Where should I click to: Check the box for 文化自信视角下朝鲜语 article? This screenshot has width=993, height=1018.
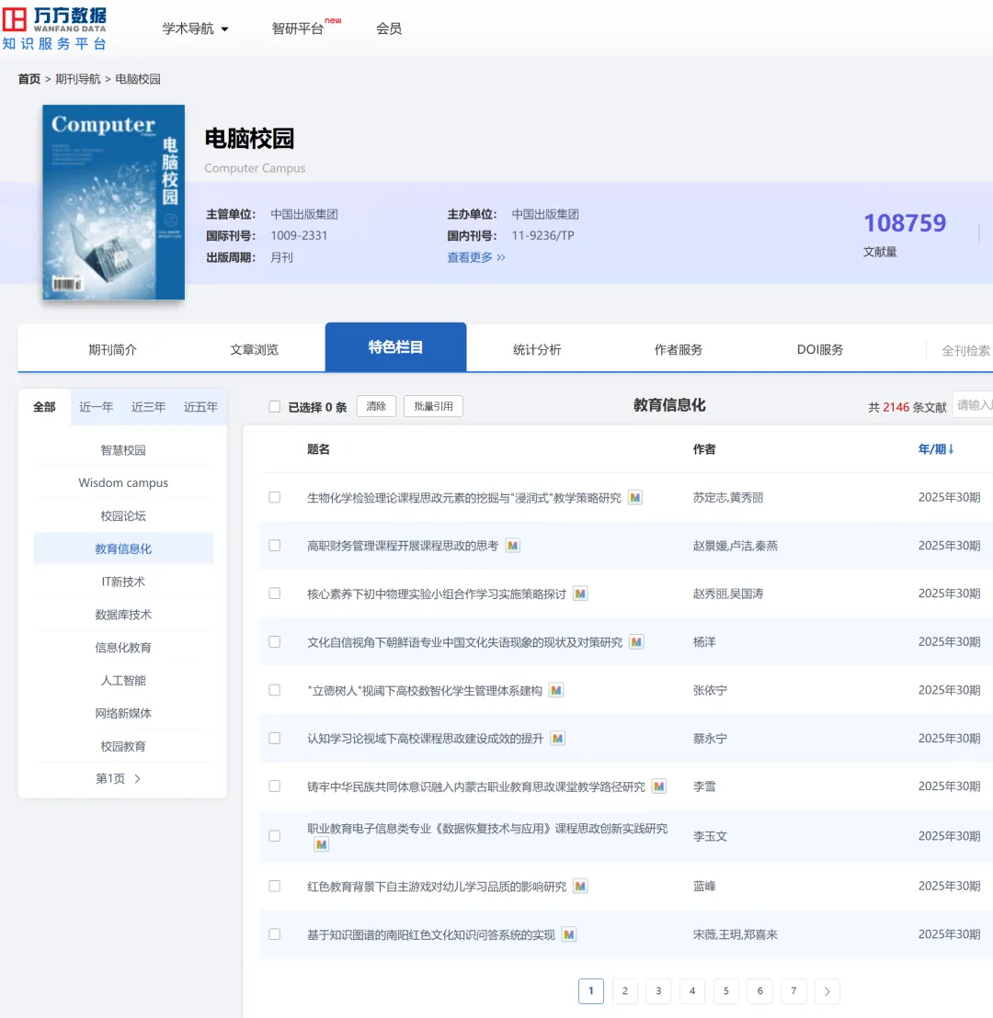pos(274,641)
